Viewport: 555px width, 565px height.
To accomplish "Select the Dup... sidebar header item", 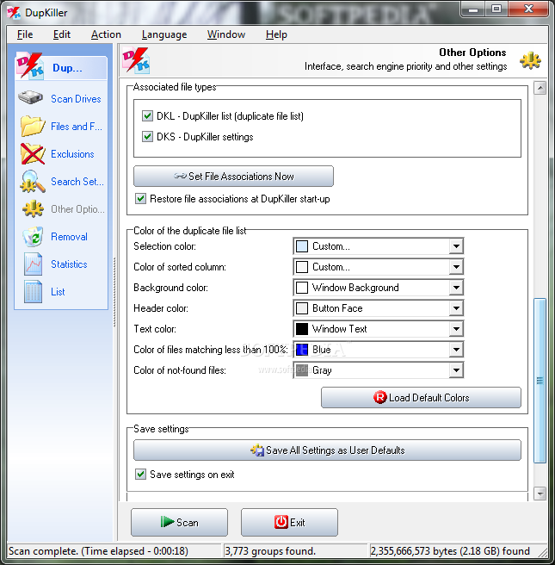I will click(x=61, y=67).
